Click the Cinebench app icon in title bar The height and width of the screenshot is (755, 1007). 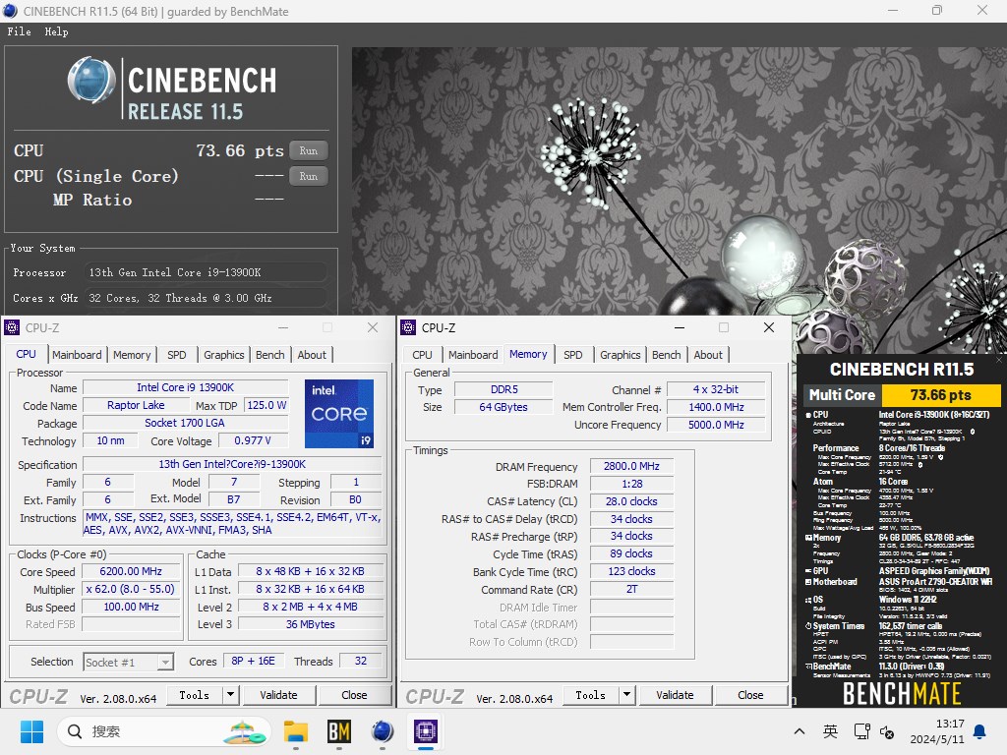click(x=10, y=10)
